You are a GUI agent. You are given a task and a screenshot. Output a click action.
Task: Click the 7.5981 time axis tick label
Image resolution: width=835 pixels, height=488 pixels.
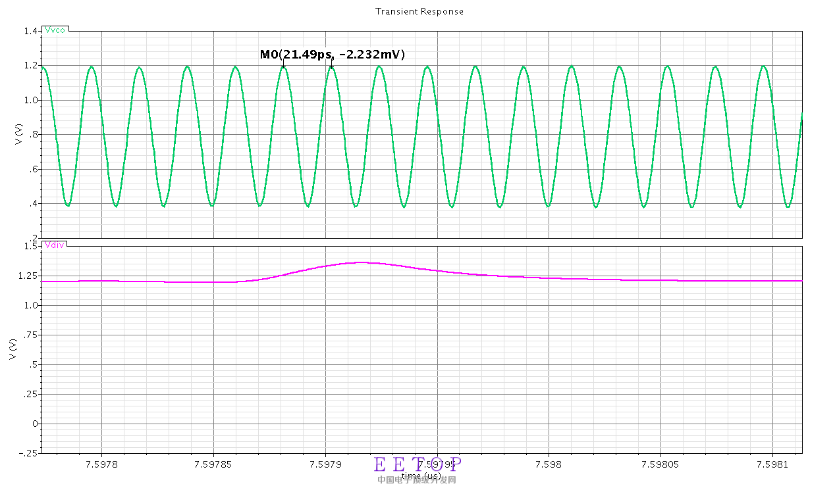pos(772,464)
